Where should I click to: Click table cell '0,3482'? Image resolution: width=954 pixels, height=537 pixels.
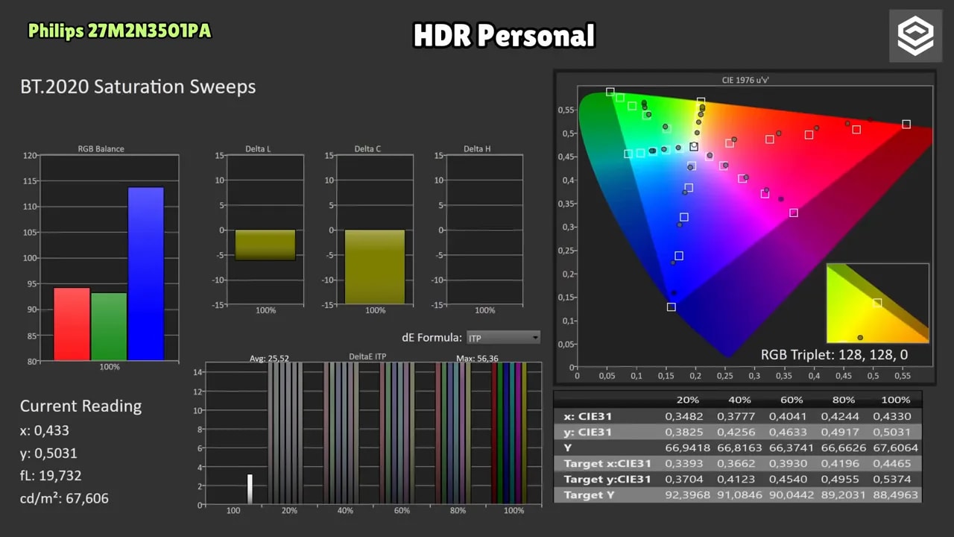[683, 416]
